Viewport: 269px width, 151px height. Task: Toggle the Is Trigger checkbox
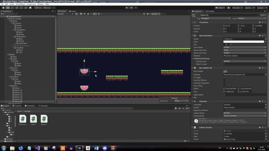pos(224,78)
